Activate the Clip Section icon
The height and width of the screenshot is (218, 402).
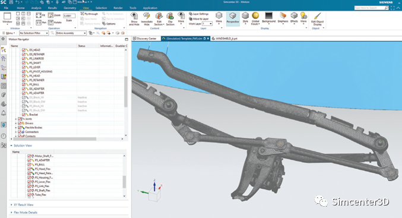tap(170, 18)
